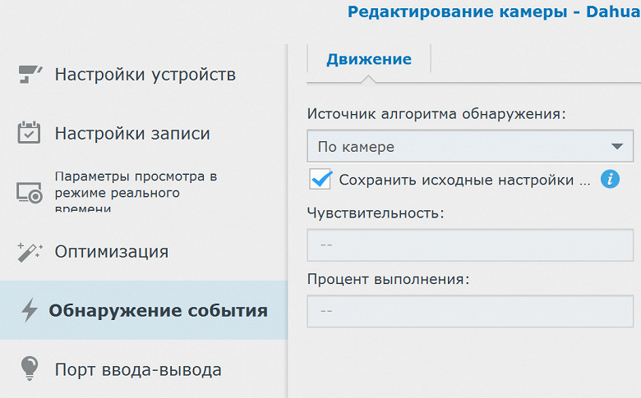Click the lightning bolt event detection icon
This screenshot has height=398, width=641.
[x=30, y=310]
